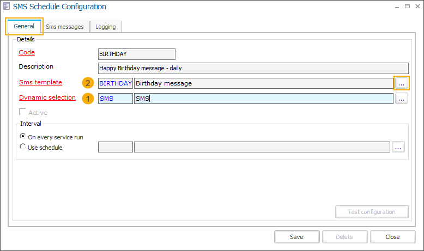The image size is (424, 251).
Task: Open the Dynamic selection browse ellipsis button
Action: pyautogui.click(x=401, y=99)
